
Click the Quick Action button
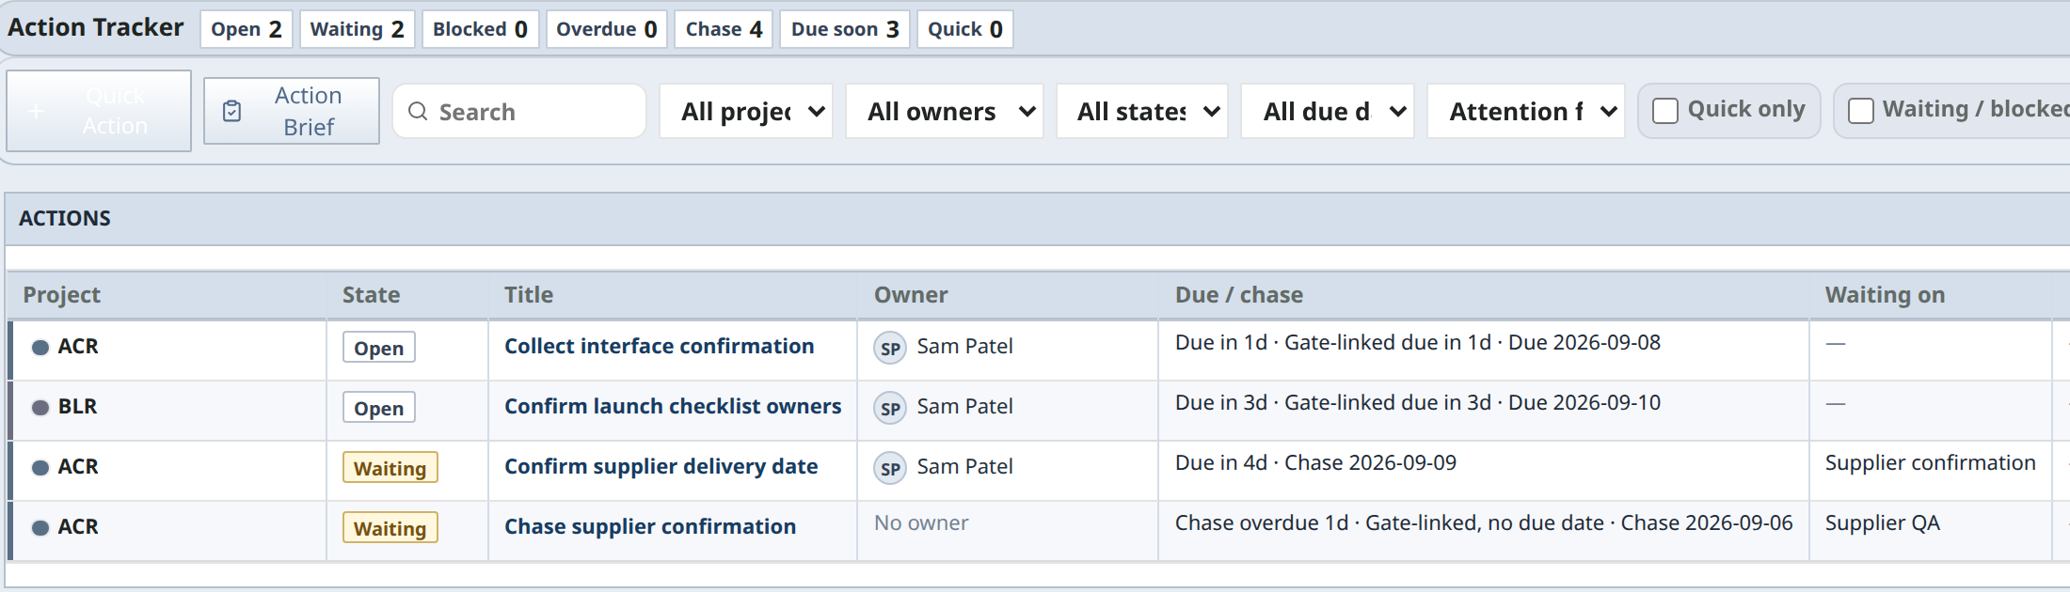pos(99,111)
